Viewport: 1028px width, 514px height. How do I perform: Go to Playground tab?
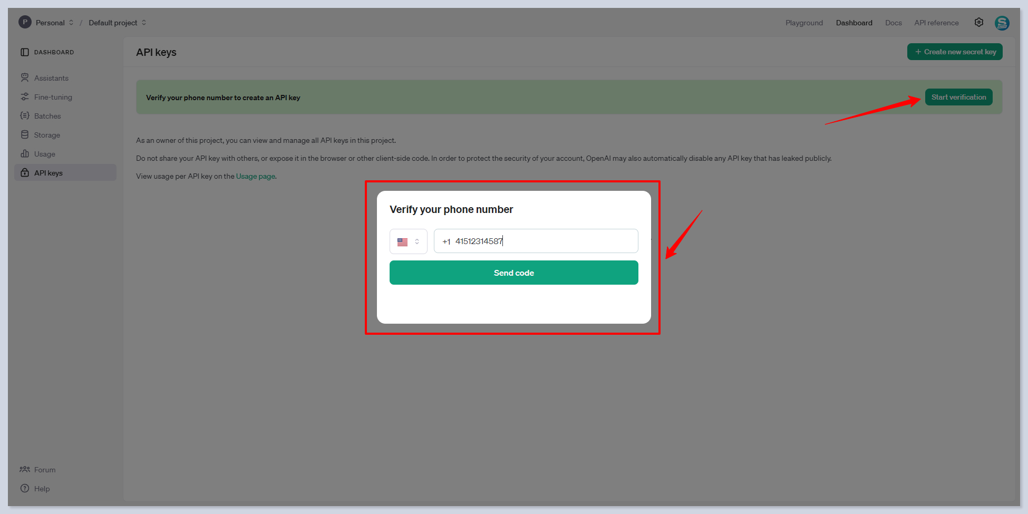tap(803, 23)
